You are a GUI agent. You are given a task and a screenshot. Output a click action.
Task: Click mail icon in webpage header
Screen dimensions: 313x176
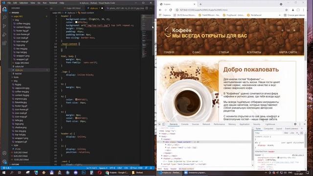pos(288,30)
